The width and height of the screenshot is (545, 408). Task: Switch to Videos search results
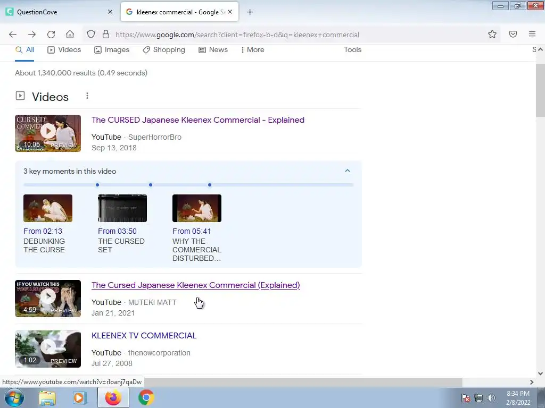pyautogui.click(x=64, y=50)
